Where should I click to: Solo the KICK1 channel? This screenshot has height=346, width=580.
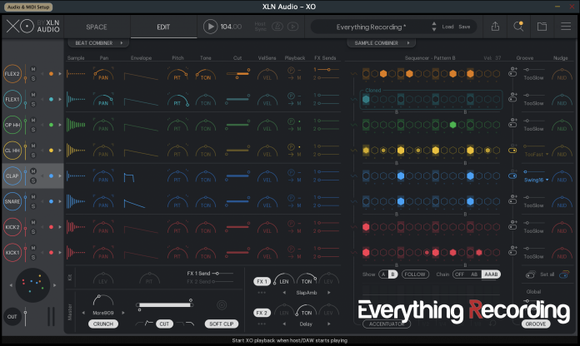coord(33,257)
